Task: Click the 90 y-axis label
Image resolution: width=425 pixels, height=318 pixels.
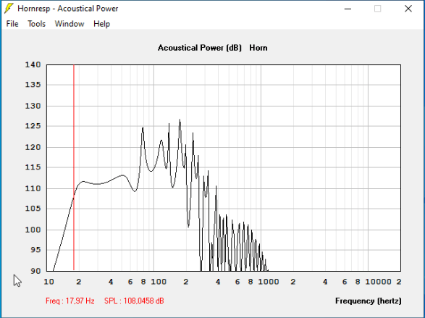Action: click(x=35, y=271)
